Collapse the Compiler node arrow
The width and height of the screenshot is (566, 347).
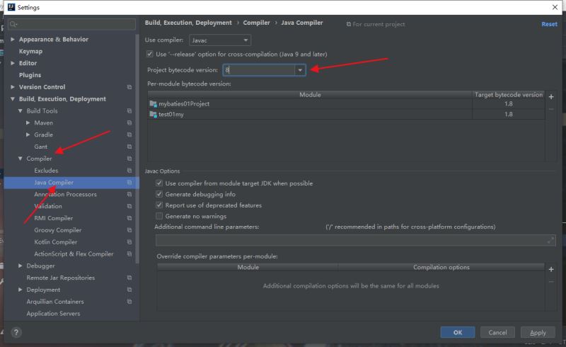(21, 159)
